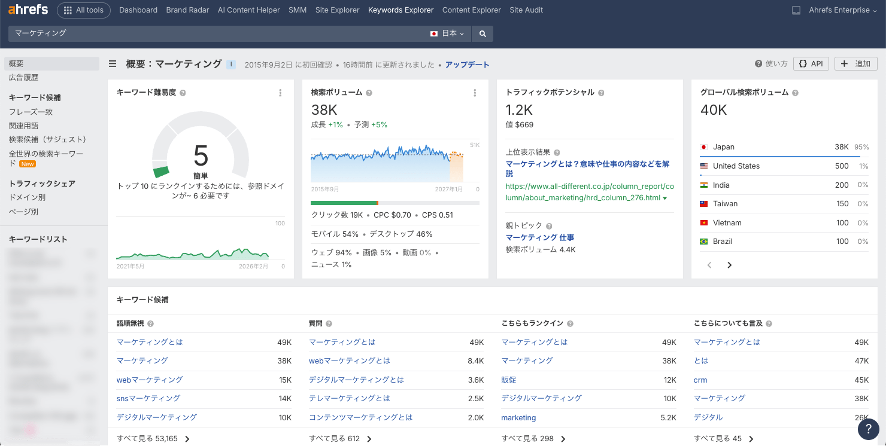
Task: Expand the top result URL dropdown arrow
Action: coord(664,198)
